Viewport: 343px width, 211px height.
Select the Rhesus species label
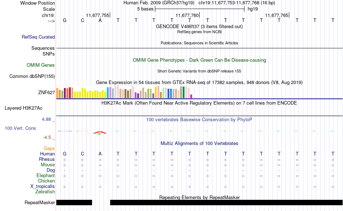coord(47,159)
